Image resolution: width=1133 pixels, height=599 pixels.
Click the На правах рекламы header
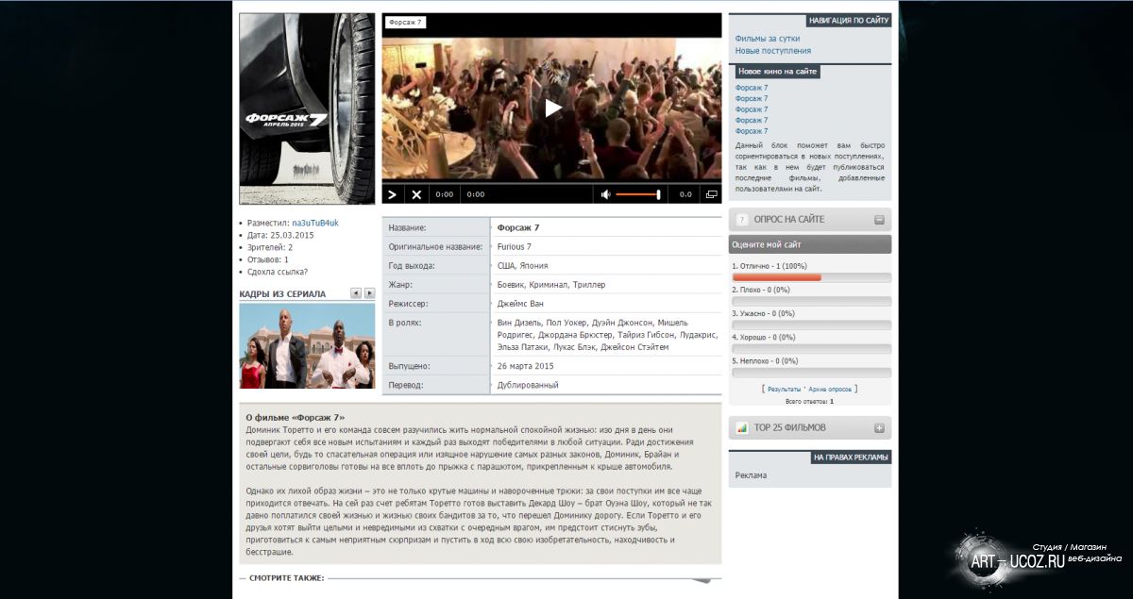pos(851,458)
